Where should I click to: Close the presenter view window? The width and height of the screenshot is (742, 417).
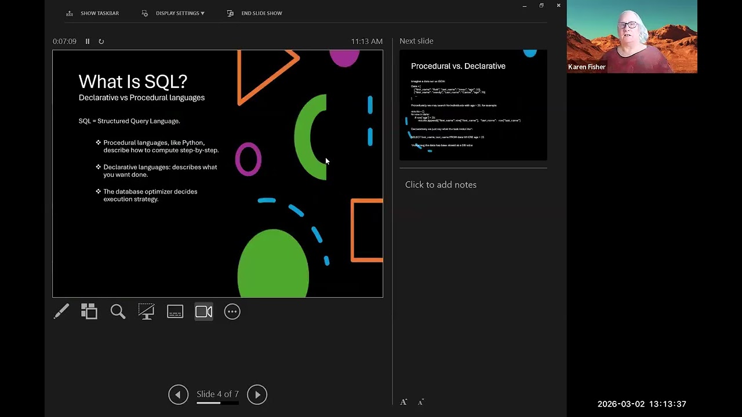click(558, 6)
